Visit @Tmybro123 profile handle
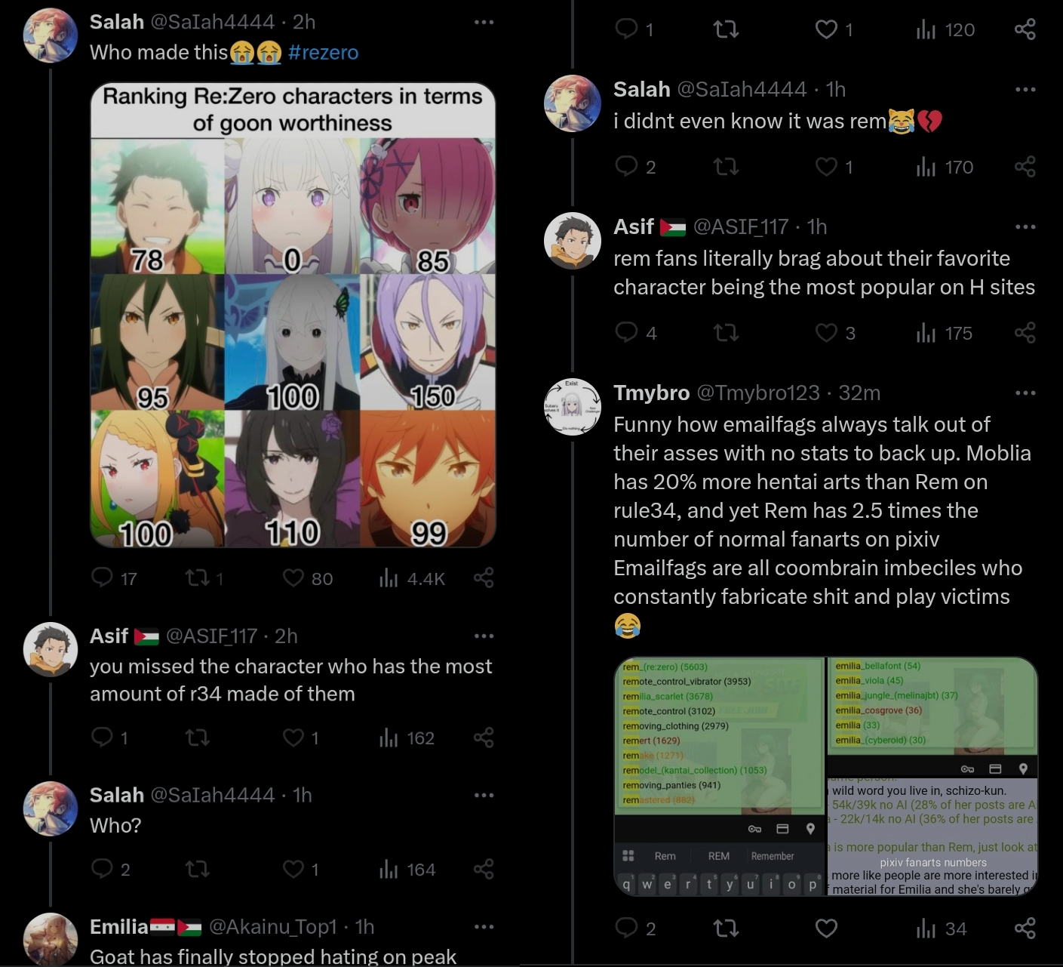The height and width of the screenshot is (967, 1063). click(x=757, y=393)
